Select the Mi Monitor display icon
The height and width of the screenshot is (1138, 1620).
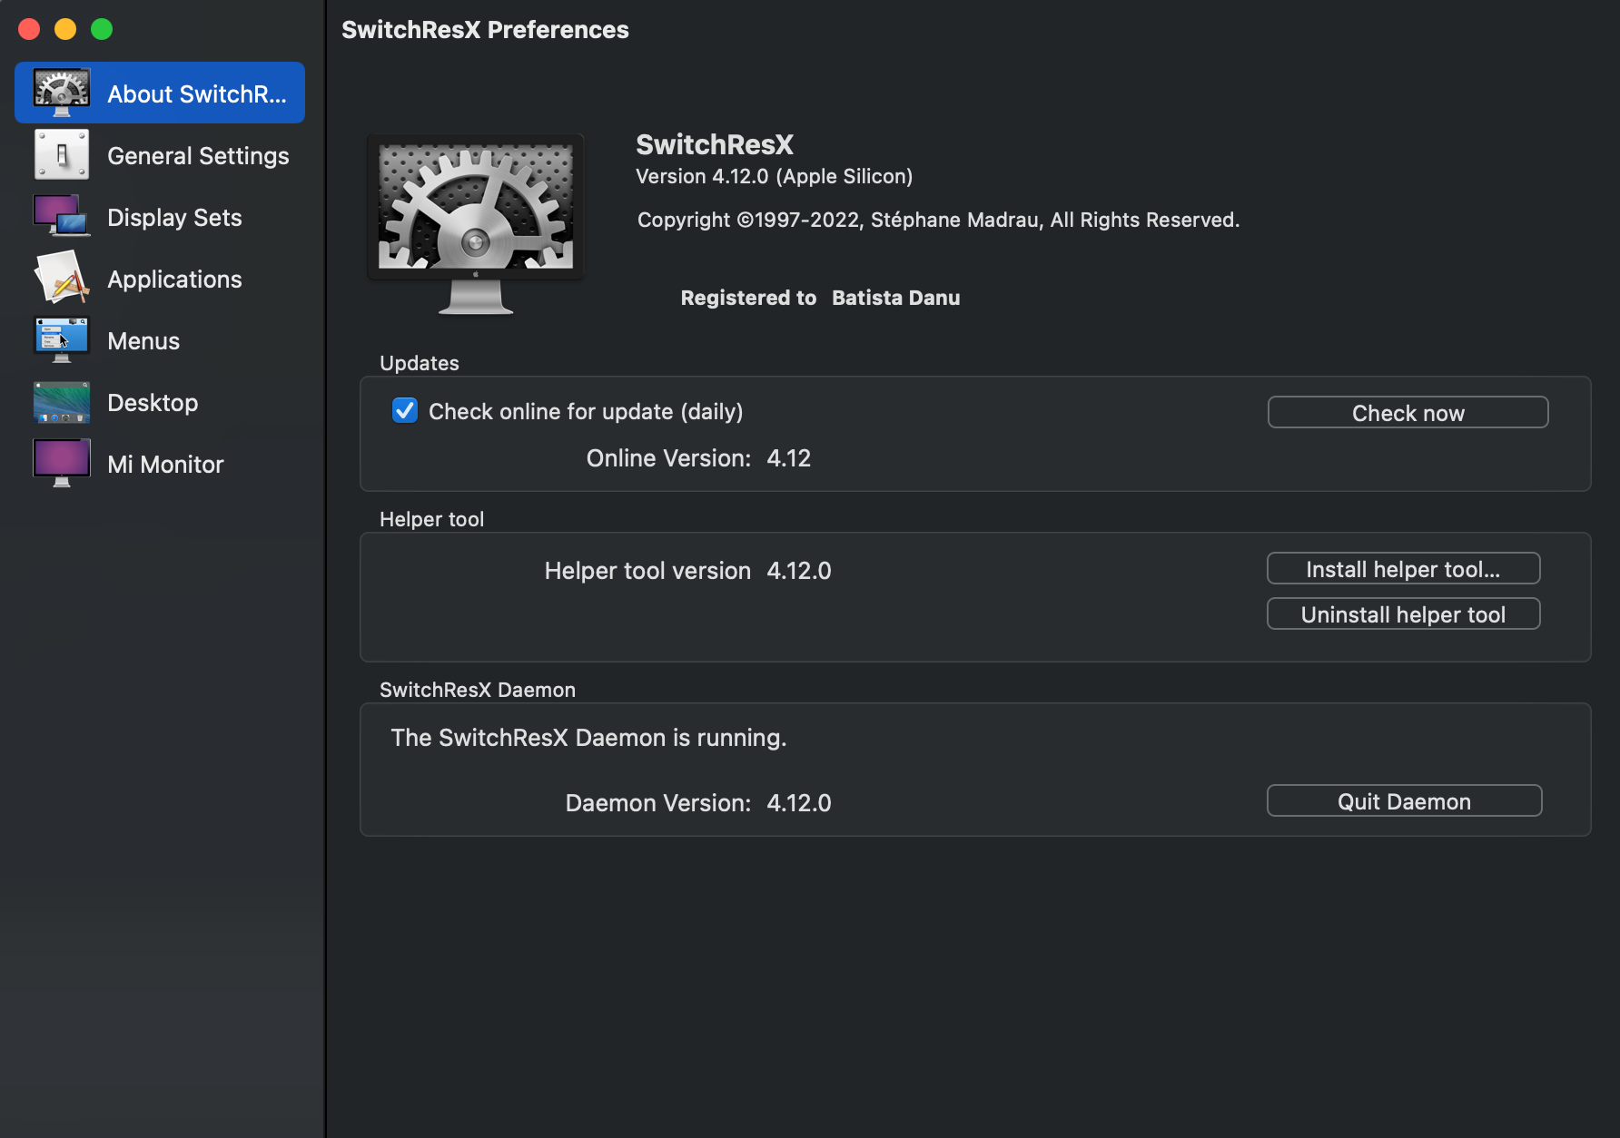point(61,463)
